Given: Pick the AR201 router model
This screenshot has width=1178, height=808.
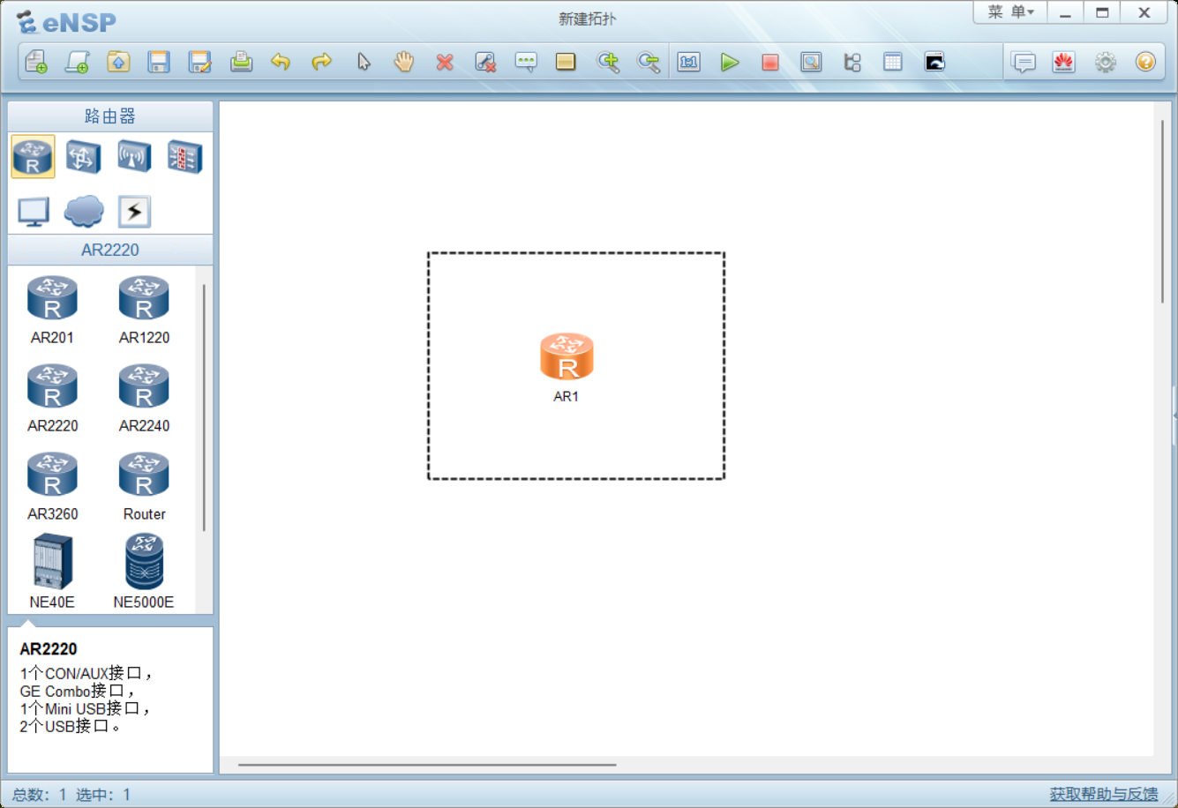Looking at the screenshot, I should tap(52, 310).
